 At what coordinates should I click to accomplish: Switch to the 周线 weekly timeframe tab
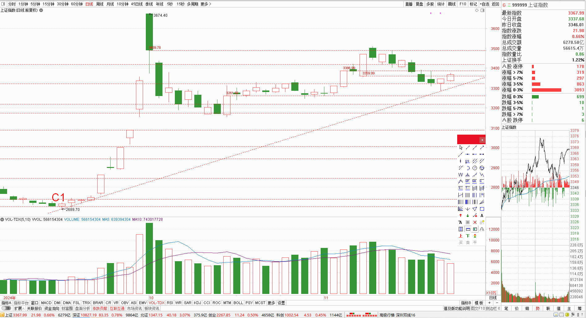99,4
